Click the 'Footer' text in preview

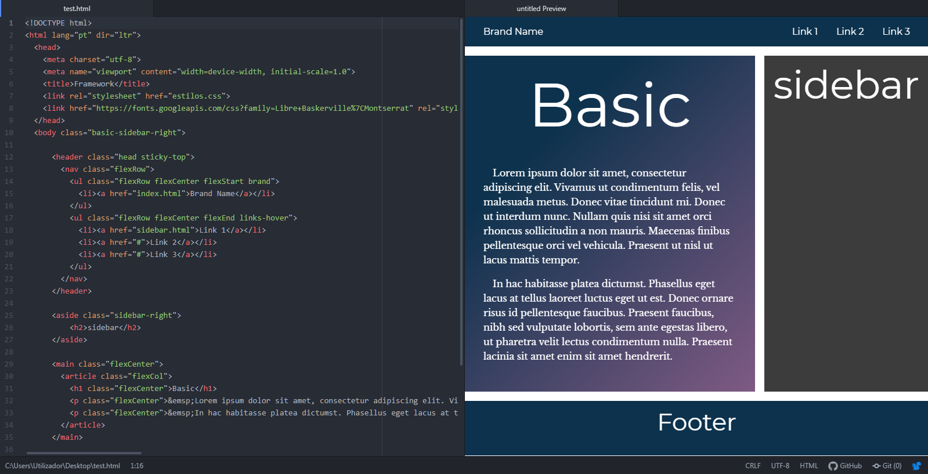(x=696, y=422)
